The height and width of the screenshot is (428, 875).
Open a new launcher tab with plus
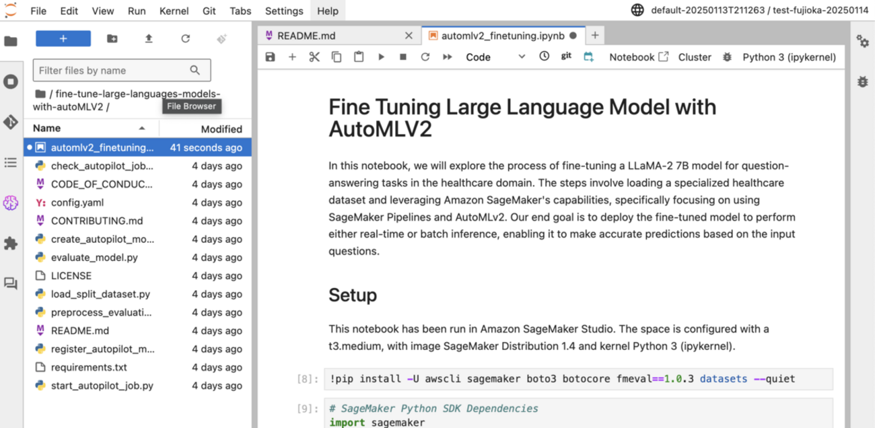[x=595, y=36]
